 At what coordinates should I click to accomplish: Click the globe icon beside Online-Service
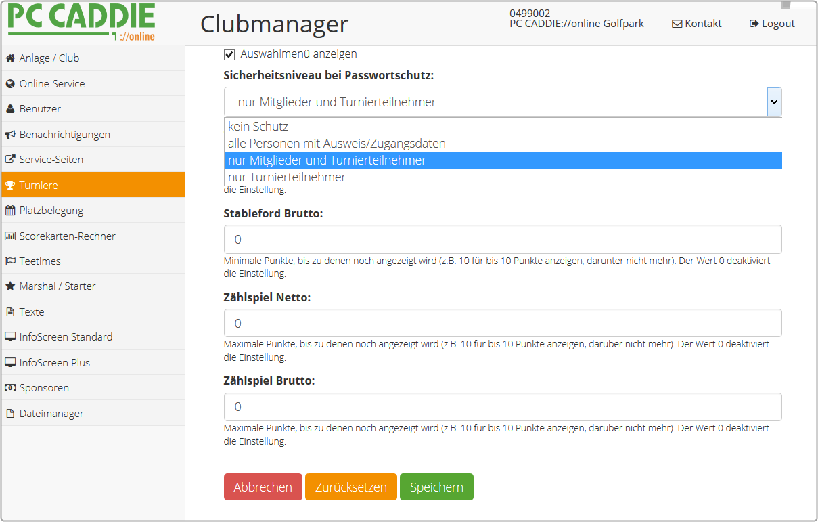(10, 84)
